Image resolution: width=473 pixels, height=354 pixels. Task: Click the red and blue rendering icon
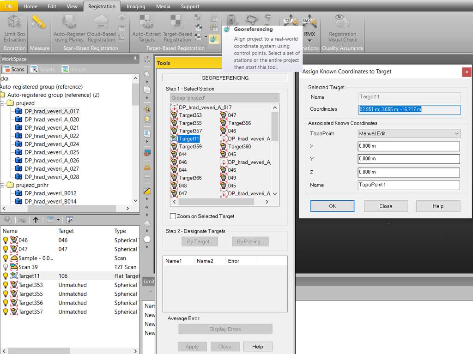tap(147, 153)
